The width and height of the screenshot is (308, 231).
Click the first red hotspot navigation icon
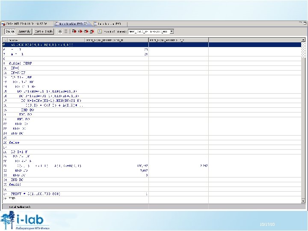(74, 31)
